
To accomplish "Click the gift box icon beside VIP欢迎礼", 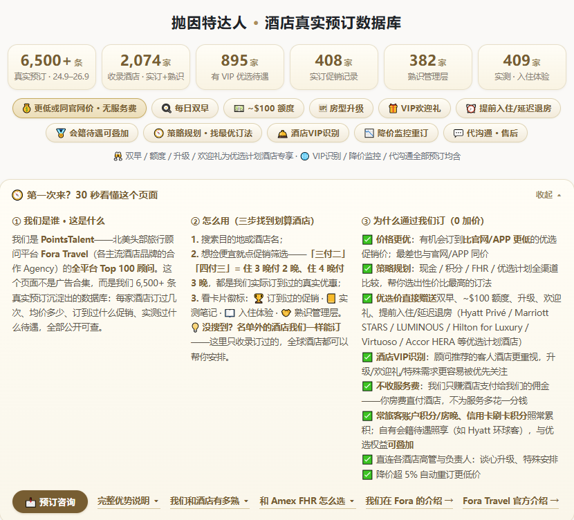I will pos(393,109).
